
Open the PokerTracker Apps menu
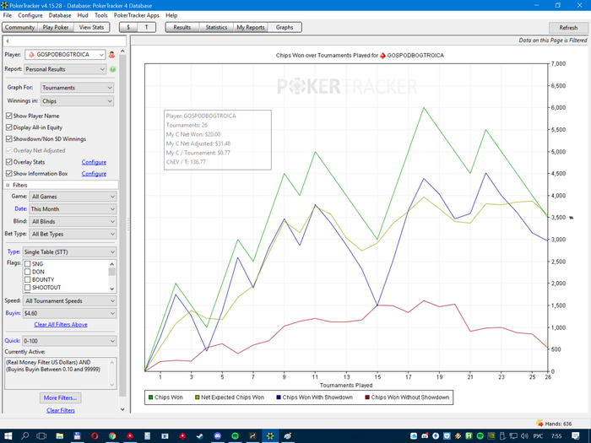pyautogui.click(x=136, y=15)
